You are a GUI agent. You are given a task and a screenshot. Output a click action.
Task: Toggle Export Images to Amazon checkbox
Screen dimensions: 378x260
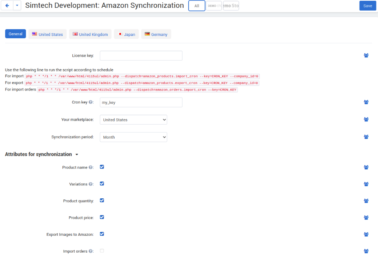pyautogui.click(x=102, y=234)
